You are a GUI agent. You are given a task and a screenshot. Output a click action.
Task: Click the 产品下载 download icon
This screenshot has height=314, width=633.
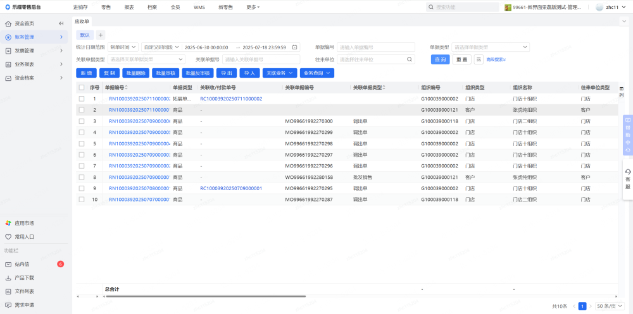coord(8,277)
